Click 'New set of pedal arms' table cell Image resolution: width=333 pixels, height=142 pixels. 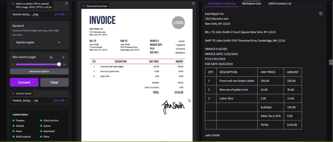[237, 90]
